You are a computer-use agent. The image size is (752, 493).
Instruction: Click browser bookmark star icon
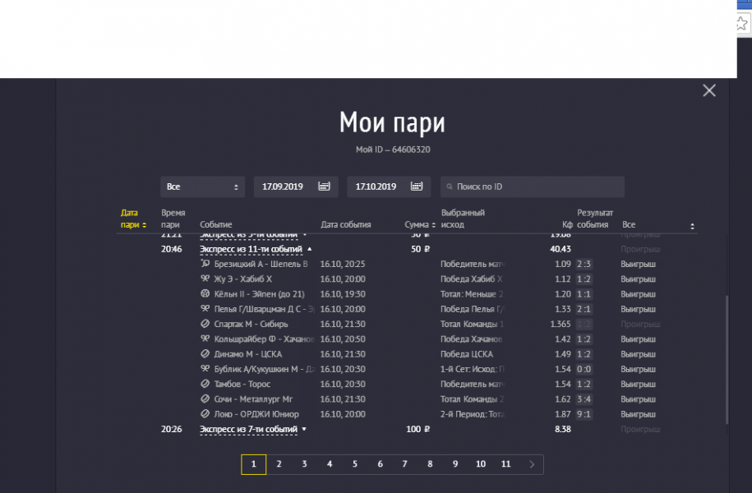pyautogui.click(x=743, y=24)
